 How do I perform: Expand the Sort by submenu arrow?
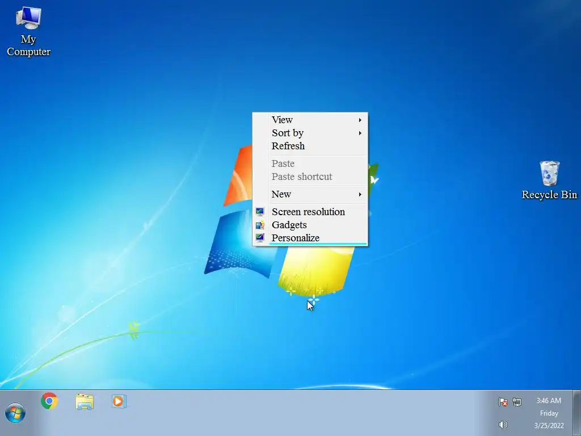click(x=360, y=133)
